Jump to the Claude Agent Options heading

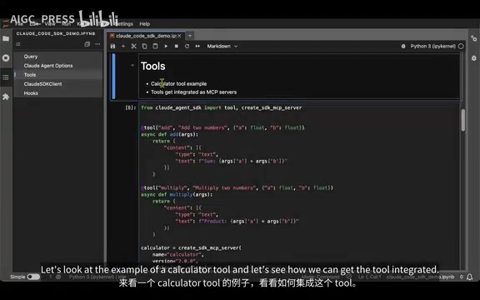click(48, 66)
